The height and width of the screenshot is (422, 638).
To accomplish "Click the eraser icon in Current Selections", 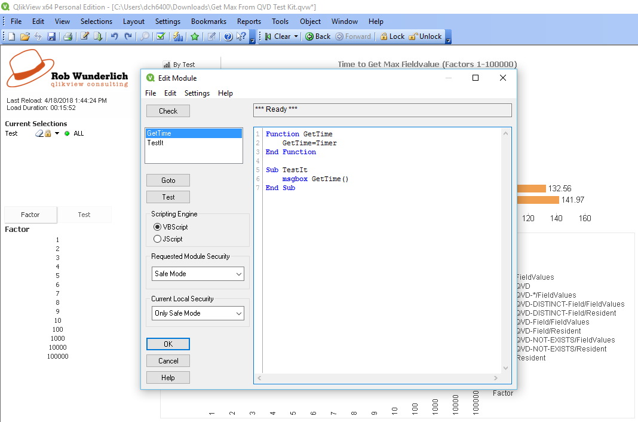I will [39, 133].
